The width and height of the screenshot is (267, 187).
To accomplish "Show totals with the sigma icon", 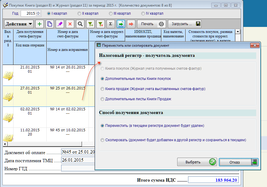I will point(111,24).
